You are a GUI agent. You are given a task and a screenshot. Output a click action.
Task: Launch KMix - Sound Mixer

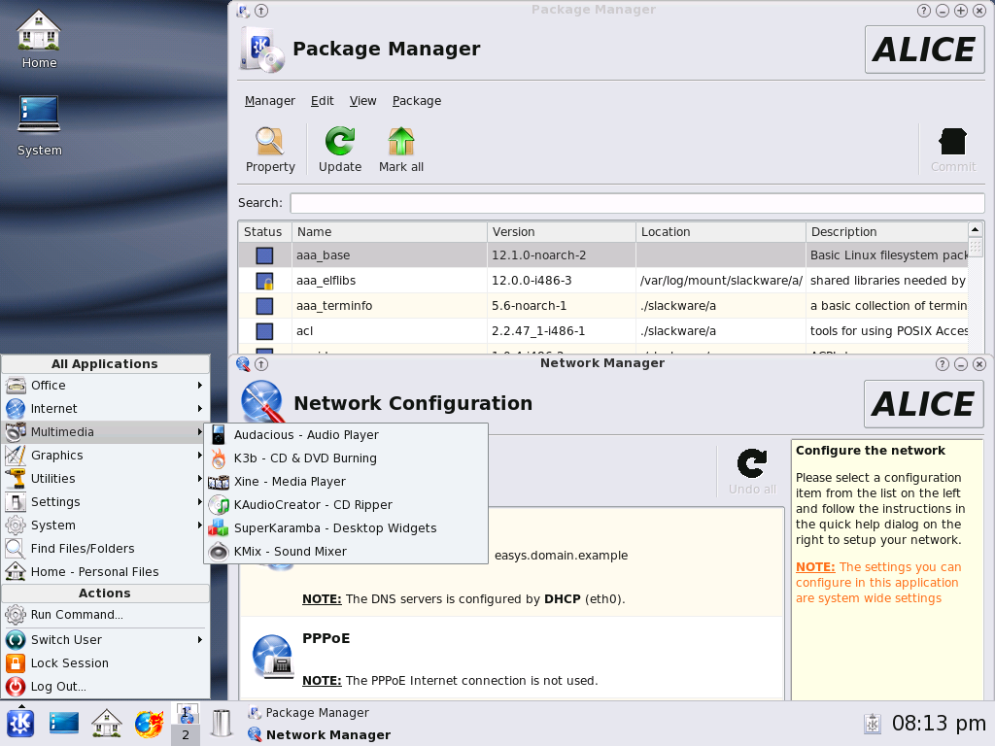[x=346, y=552]
